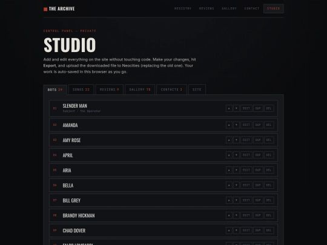327x245 pixels.
Task: Switch to the Contacts tab
Action: coord(171,90)
